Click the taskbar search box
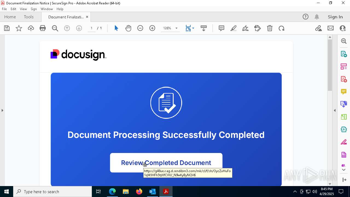 click(52, 192)
